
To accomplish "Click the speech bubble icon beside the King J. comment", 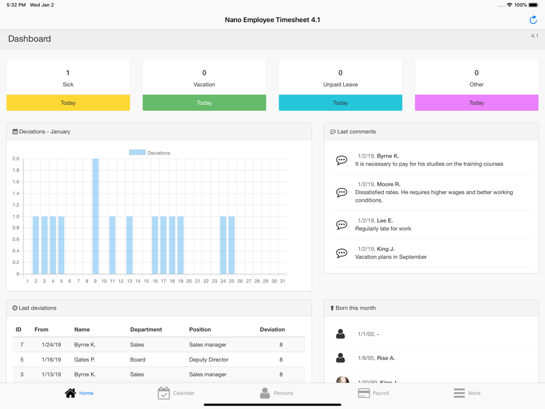I will [341, 253].
